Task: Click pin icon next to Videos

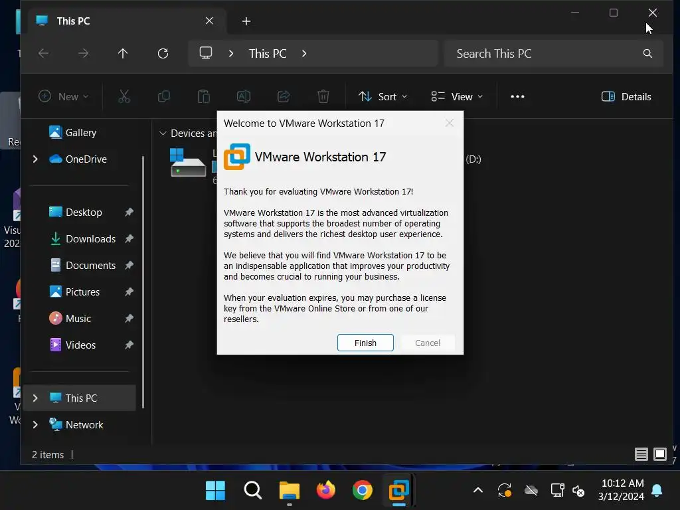Action: [129, 345]
